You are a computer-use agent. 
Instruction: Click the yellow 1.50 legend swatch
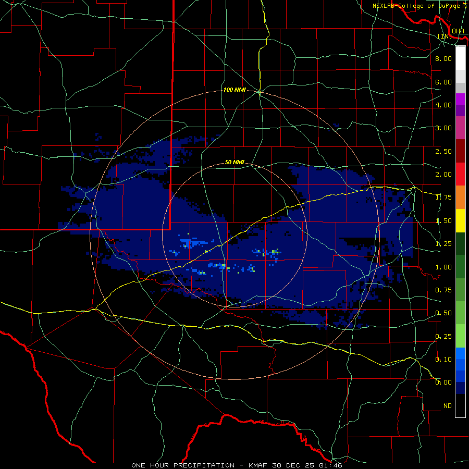point(460,220)
